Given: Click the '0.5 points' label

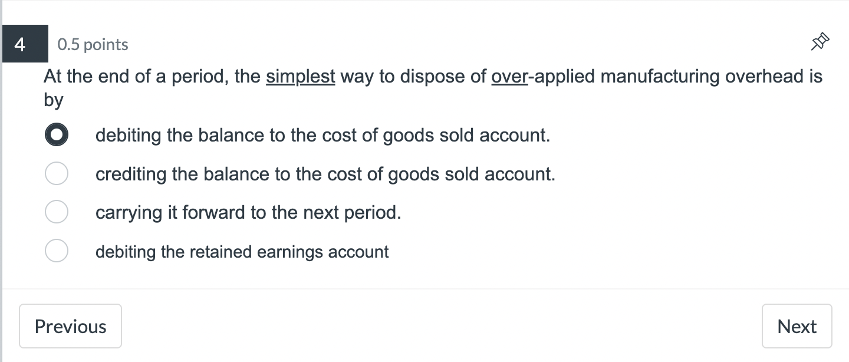Looking at the screenshot, I should pos(93,44).
